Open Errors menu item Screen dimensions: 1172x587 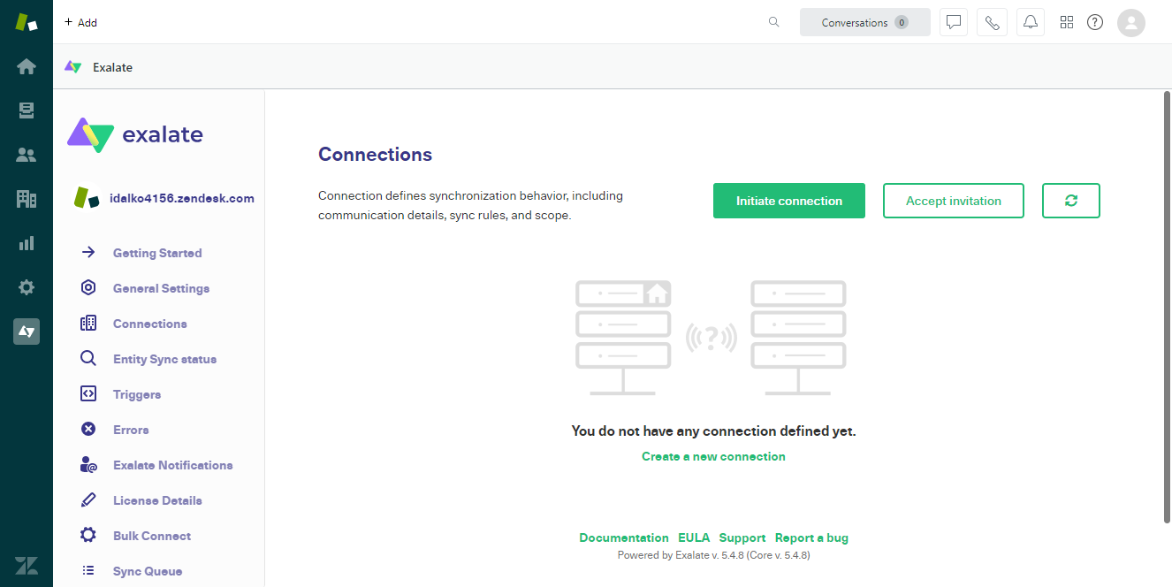point(131,430)
